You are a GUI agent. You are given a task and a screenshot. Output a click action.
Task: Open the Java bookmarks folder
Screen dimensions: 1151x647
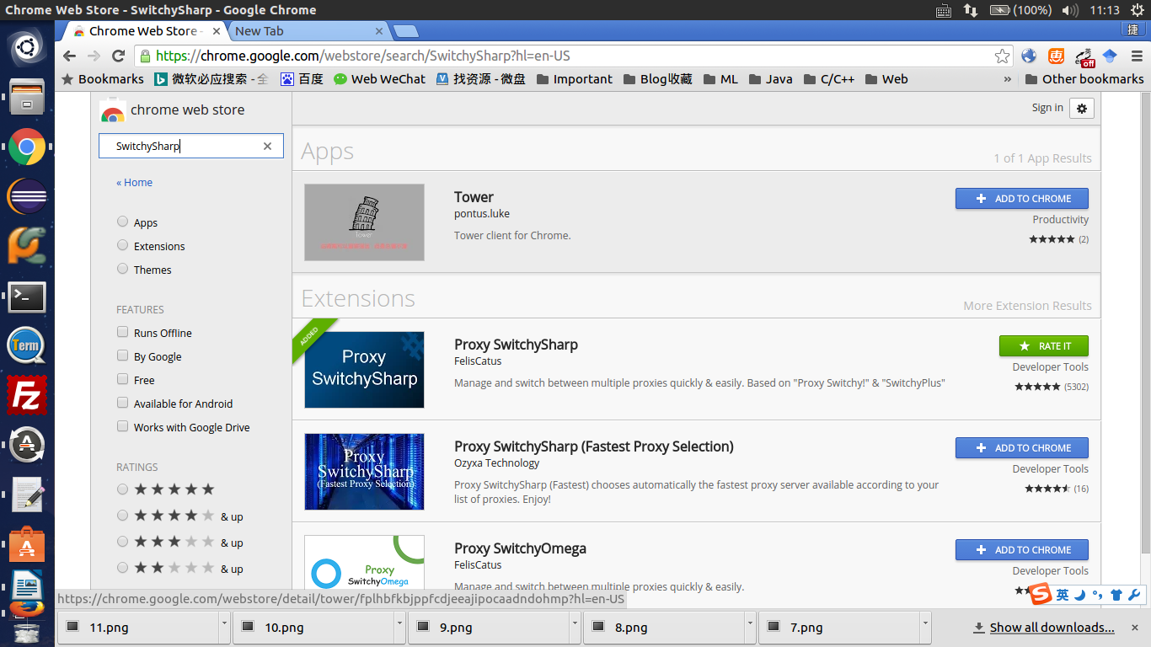click(770, 79)
